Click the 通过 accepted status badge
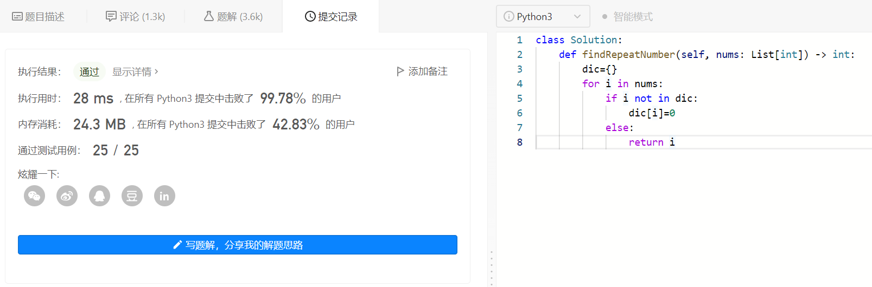 pyautogui.click(x=89, y=71)
